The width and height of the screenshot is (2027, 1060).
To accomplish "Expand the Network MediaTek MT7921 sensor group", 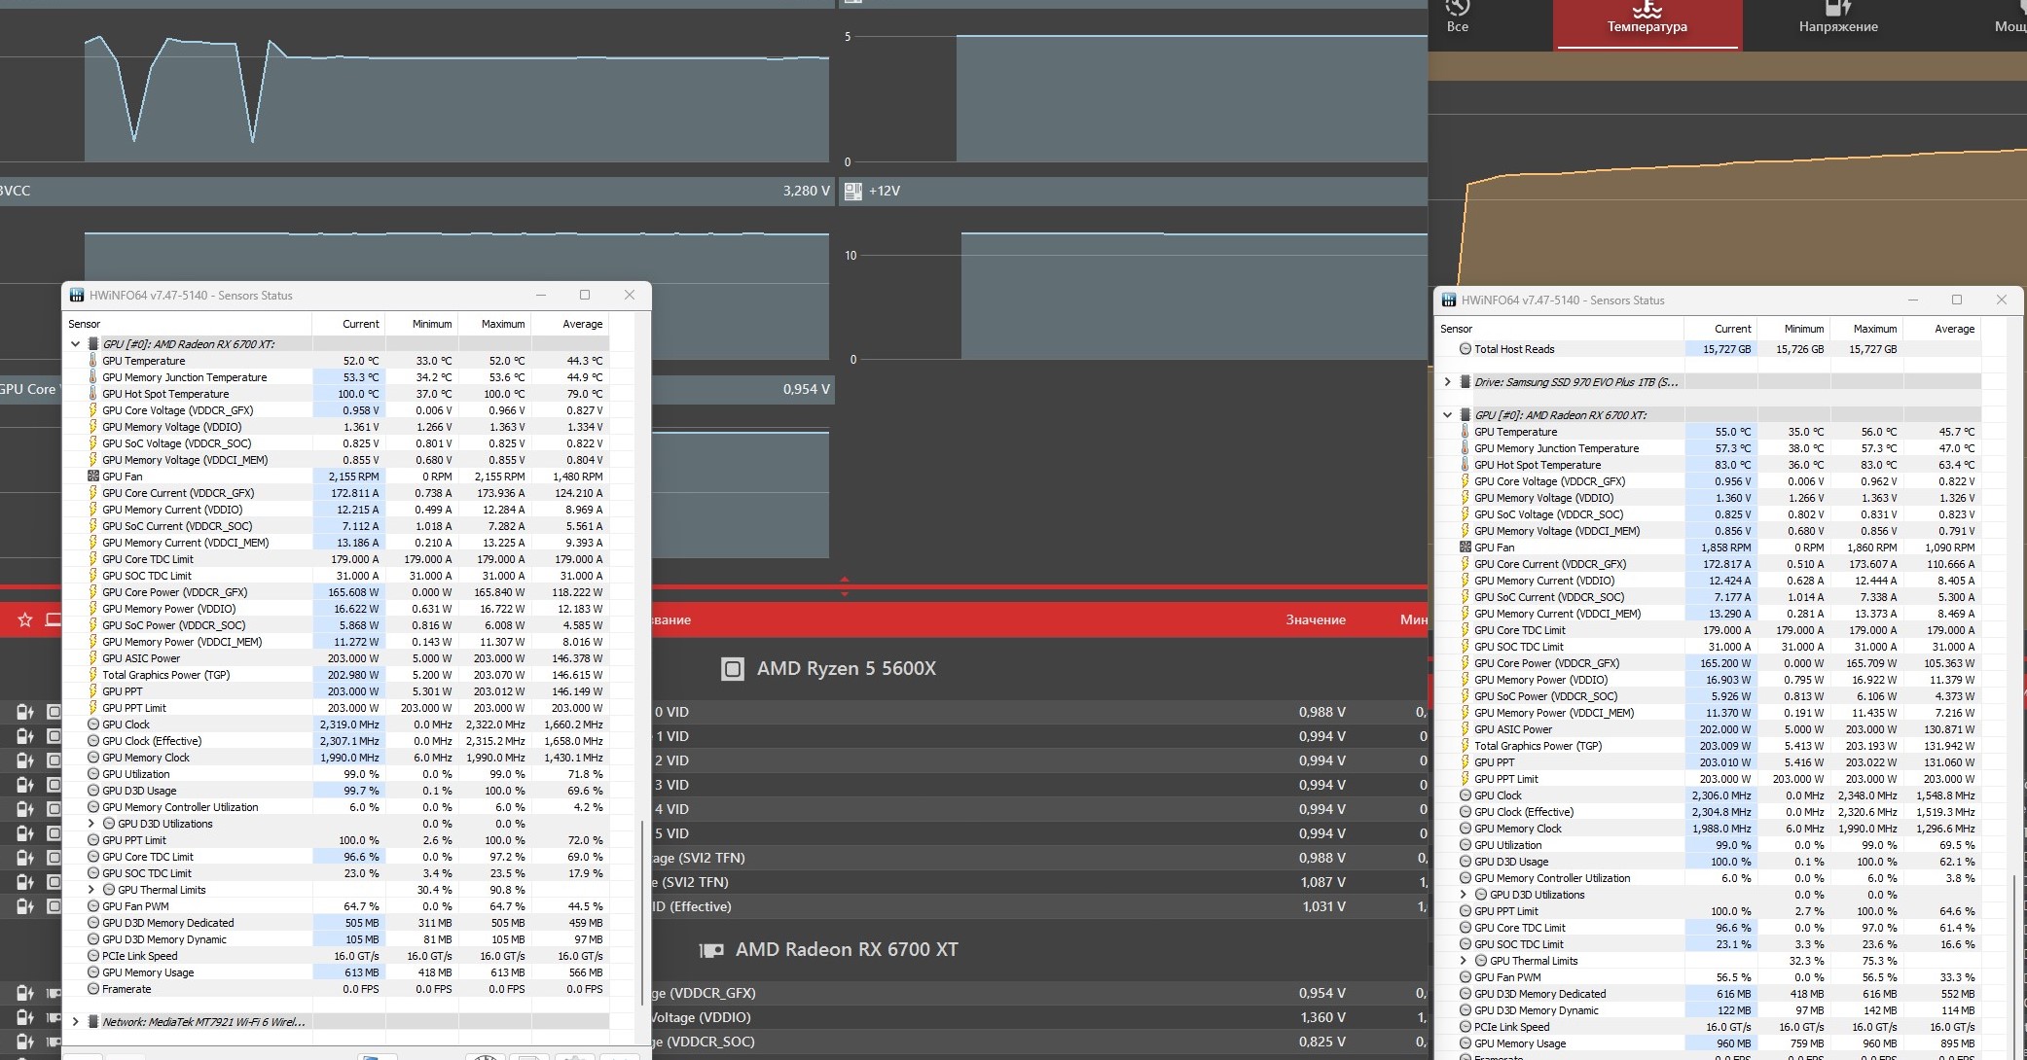I will [76, 1022].
